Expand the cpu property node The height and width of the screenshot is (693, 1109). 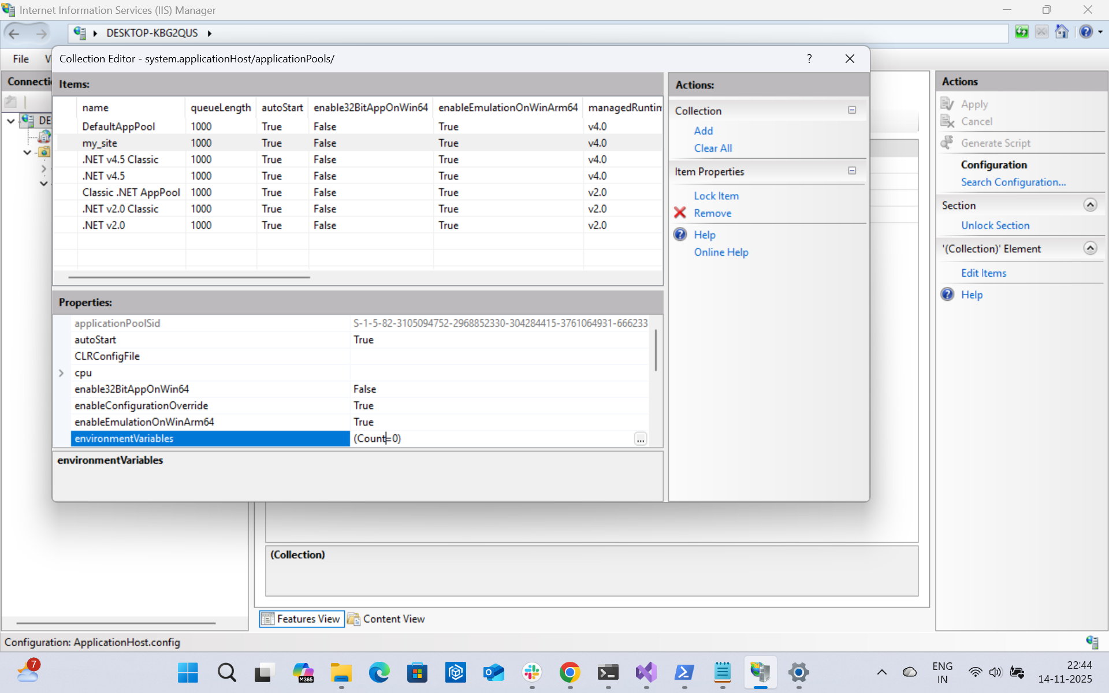pyautogui.click(x=61, y=373)
